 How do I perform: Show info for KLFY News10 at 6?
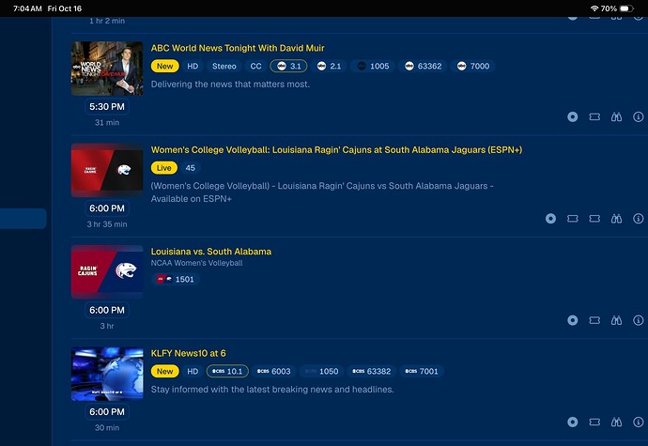[638, 422]
